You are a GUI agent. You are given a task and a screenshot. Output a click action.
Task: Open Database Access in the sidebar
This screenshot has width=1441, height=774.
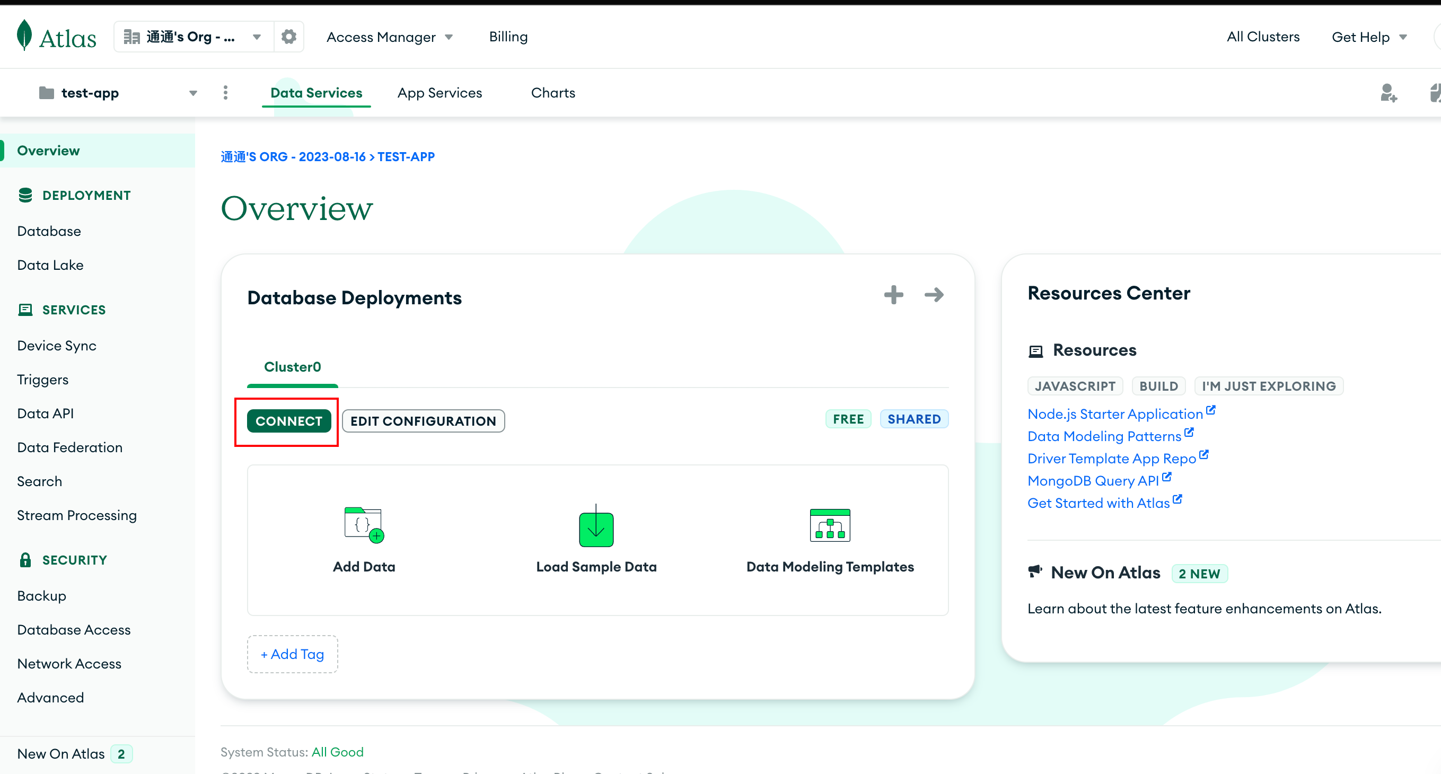coord(74,630)
